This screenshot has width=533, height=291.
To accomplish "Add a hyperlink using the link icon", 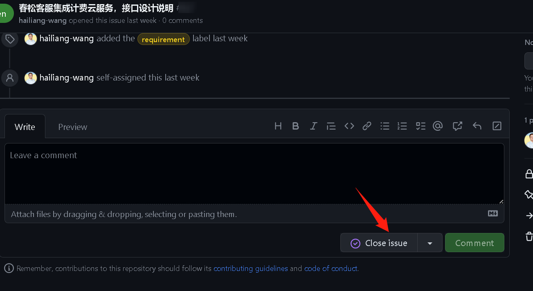I will (367, 126).
